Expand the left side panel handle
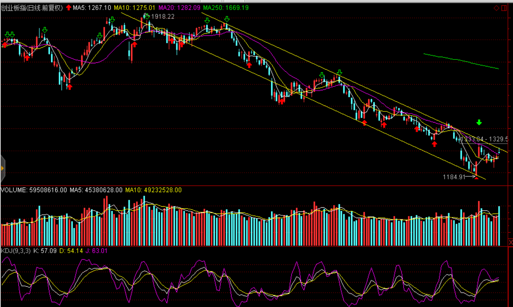 pyautogui.click(x=2, y=169)
